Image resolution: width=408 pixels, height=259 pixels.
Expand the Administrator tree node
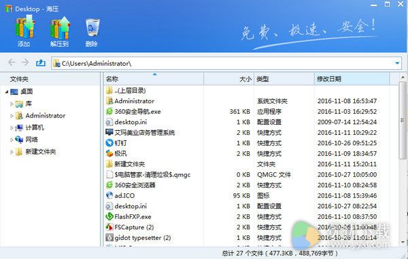tap(12, 116)
